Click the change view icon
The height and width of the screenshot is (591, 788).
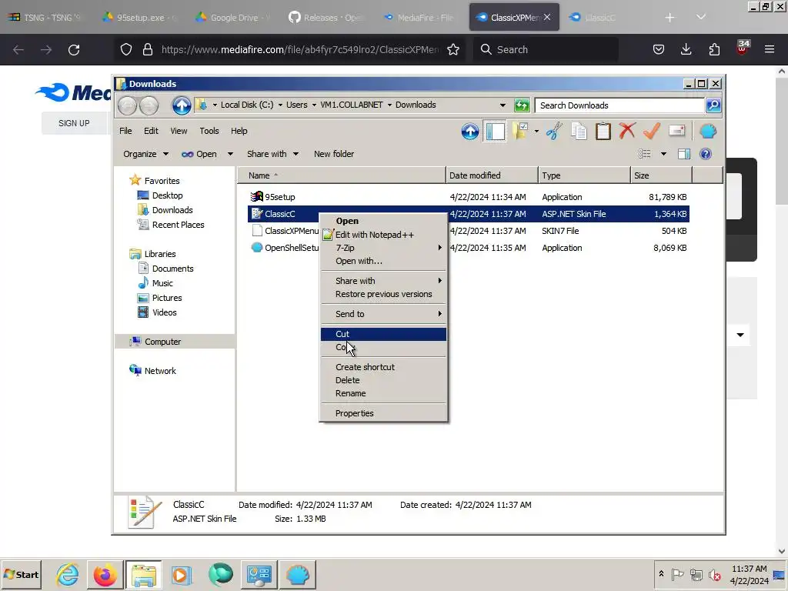[644, 154]
